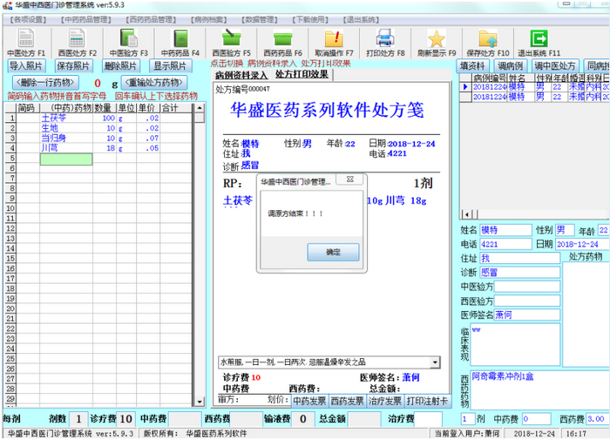Open the 数据管理 menu
The image size is (610, 447).
260,19
